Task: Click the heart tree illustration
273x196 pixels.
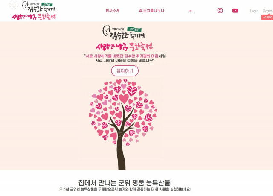Action: [123, 124]
